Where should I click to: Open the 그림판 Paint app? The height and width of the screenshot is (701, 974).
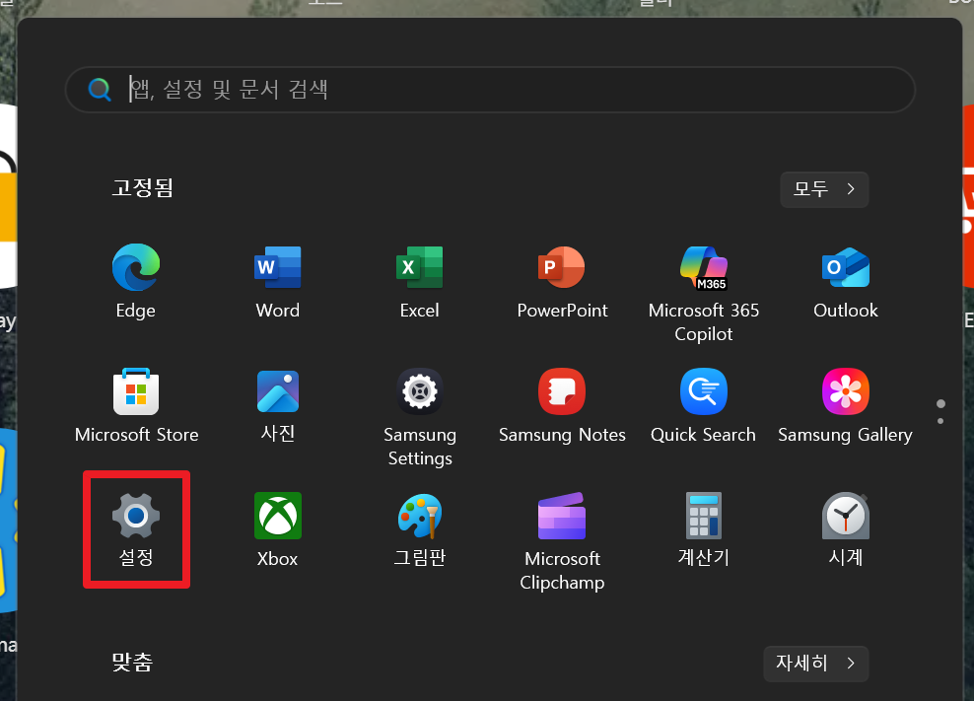pos(419,529)
